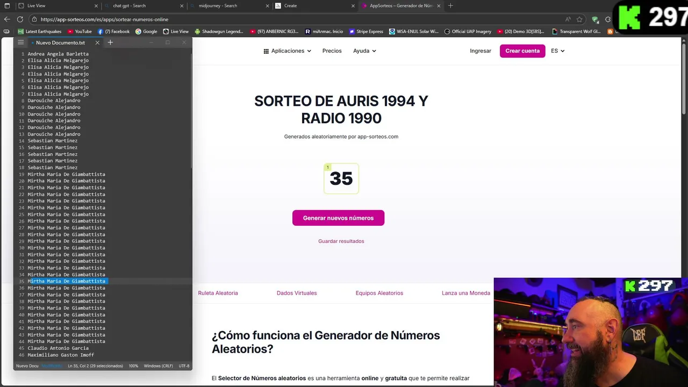Click the Ingresar link
Screen dimensions: 688x387
[481, 51]
